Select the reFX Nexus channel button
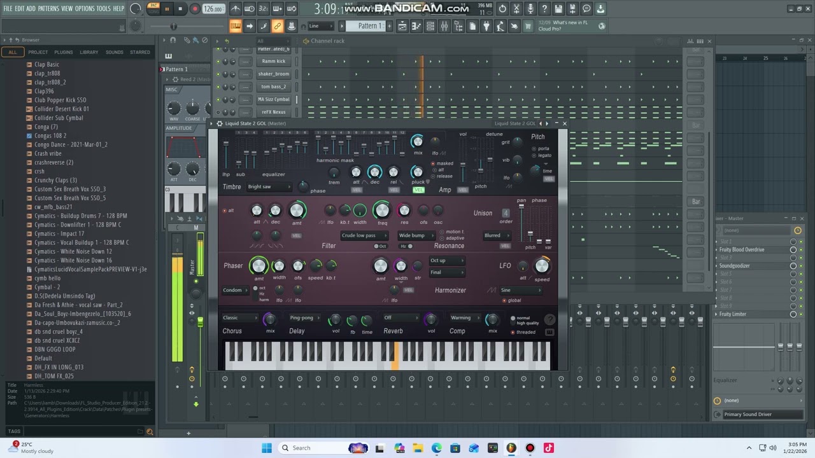 click(x=273, y=112)
